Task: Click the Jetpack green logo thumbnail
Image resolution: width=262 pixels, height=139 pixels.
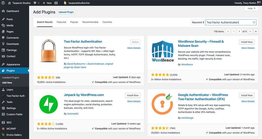Action: pos(48,104)
